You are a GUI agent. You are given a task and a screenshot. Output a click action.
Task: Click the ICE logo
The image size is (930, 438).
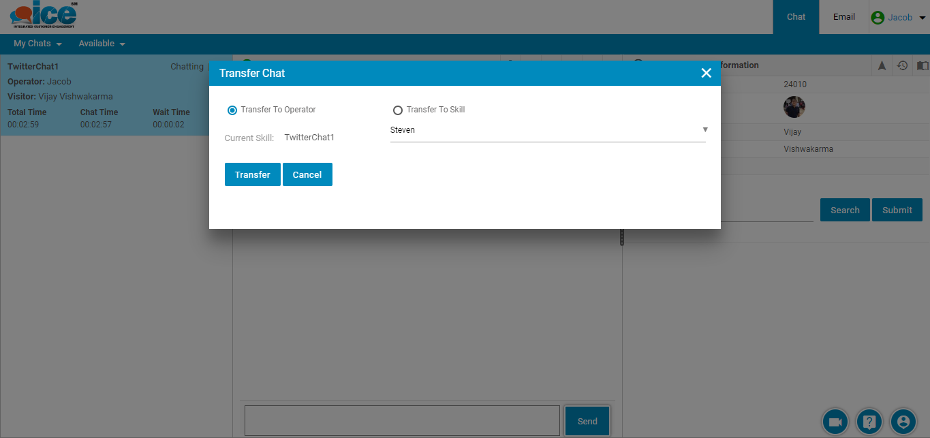[x=44, y=16]
